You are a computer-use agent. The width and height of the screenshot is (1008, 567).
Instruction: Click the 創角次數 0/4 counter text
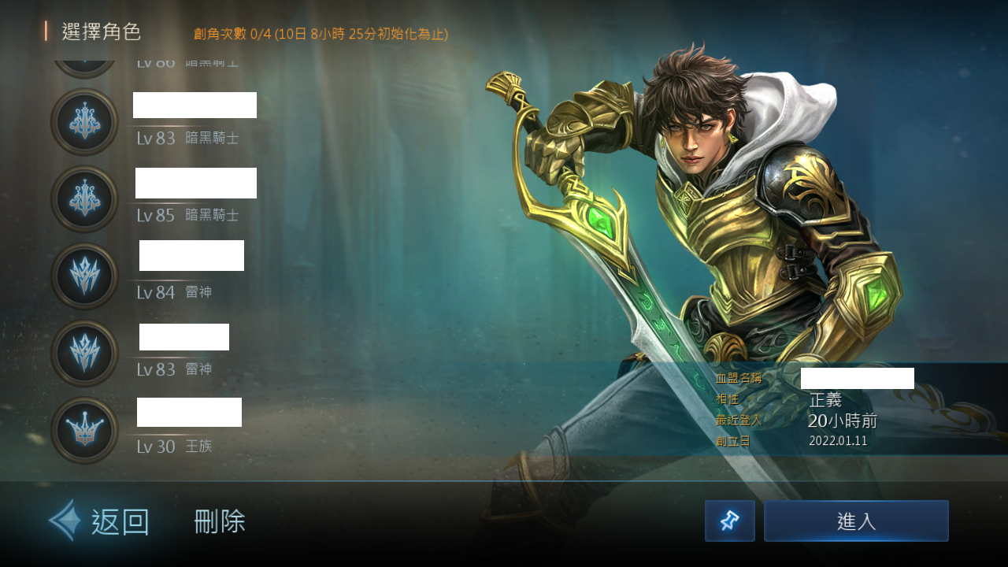[321, 34]
